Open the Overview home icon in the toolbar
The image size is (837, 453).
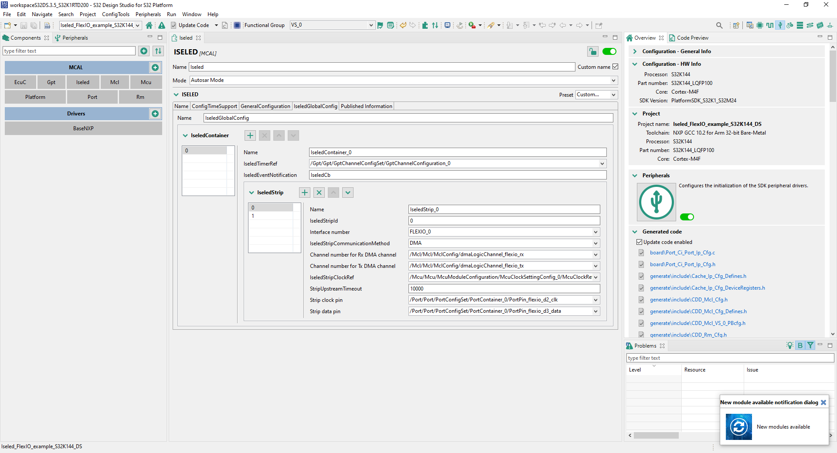click(x=149, y=25)
